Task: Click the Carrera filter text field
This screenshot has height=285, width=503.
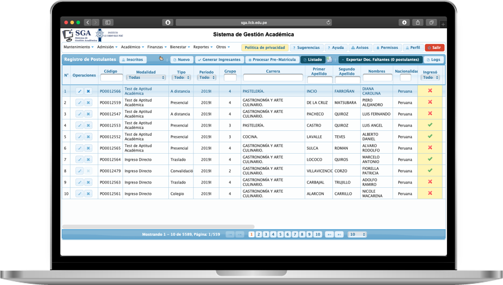Action: point(273,78)
